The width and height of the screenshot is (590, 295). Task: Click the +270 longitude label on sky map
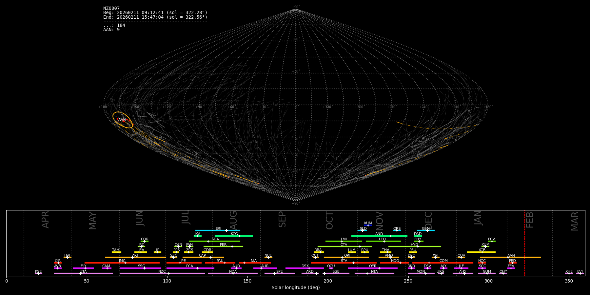pos(391,107)
